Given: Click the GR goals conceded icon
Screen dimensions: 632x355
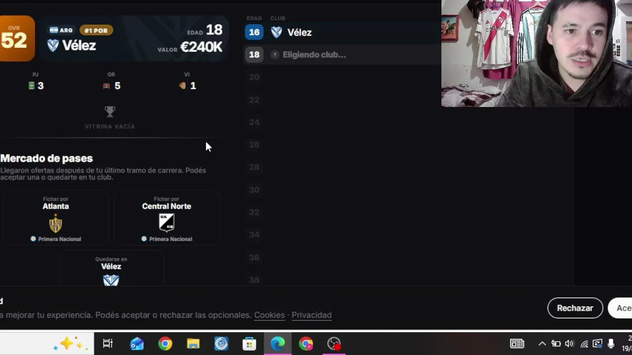Looking at the screenshot, I should tap(106, 86).
